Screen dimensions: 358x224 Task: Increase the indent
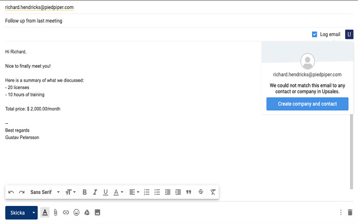pyautogui.click(x=178, y=192)
